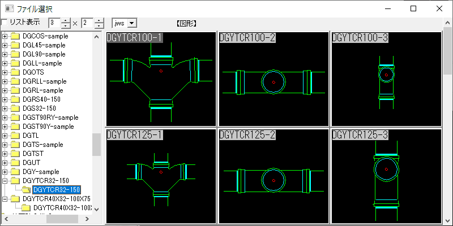Click the folder tree scroll up arrow
Image resolution: width=453 pixels, height=226 pixels.
pyautogui.click(x=97, y=37)
